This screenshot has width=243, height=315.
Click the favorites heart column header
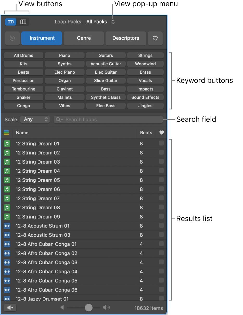[162, 133]
